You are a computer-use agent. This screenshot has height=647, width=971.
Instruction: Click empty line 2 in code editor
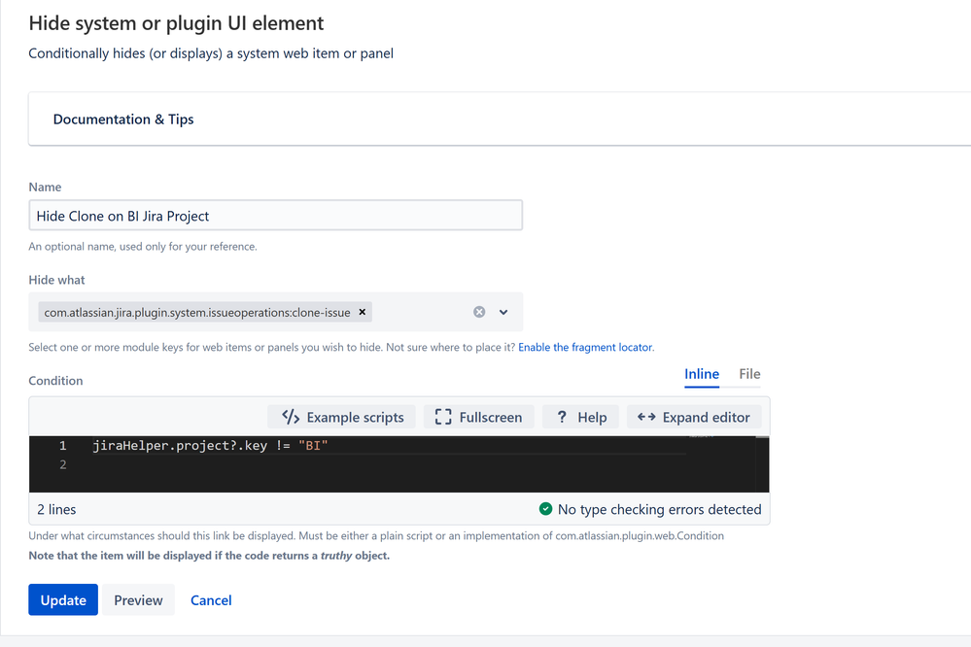(292, 465)
